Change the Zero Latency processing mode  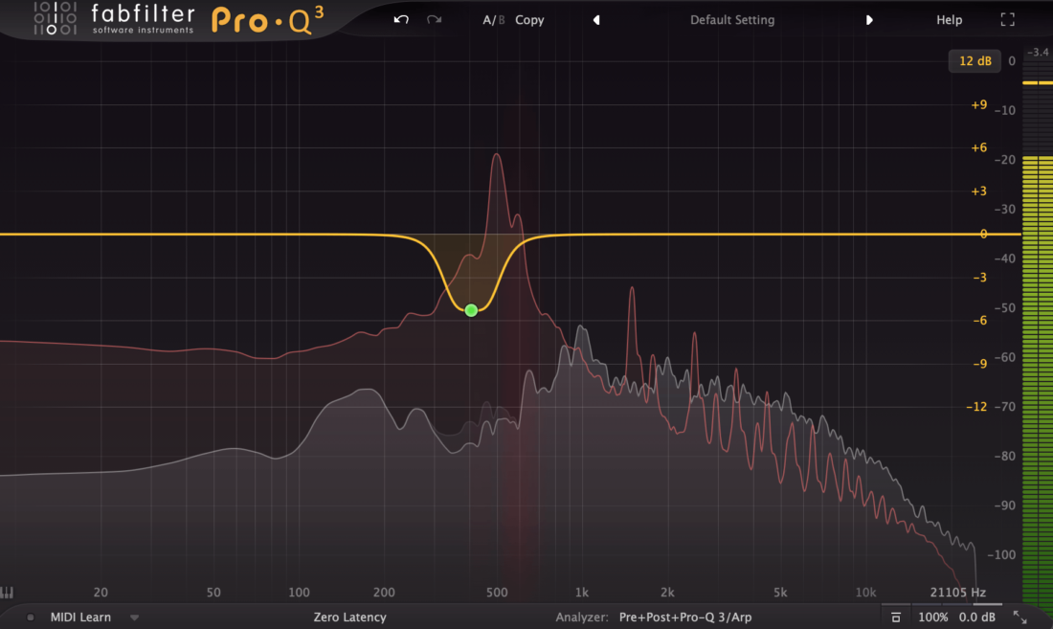[349, 617]
